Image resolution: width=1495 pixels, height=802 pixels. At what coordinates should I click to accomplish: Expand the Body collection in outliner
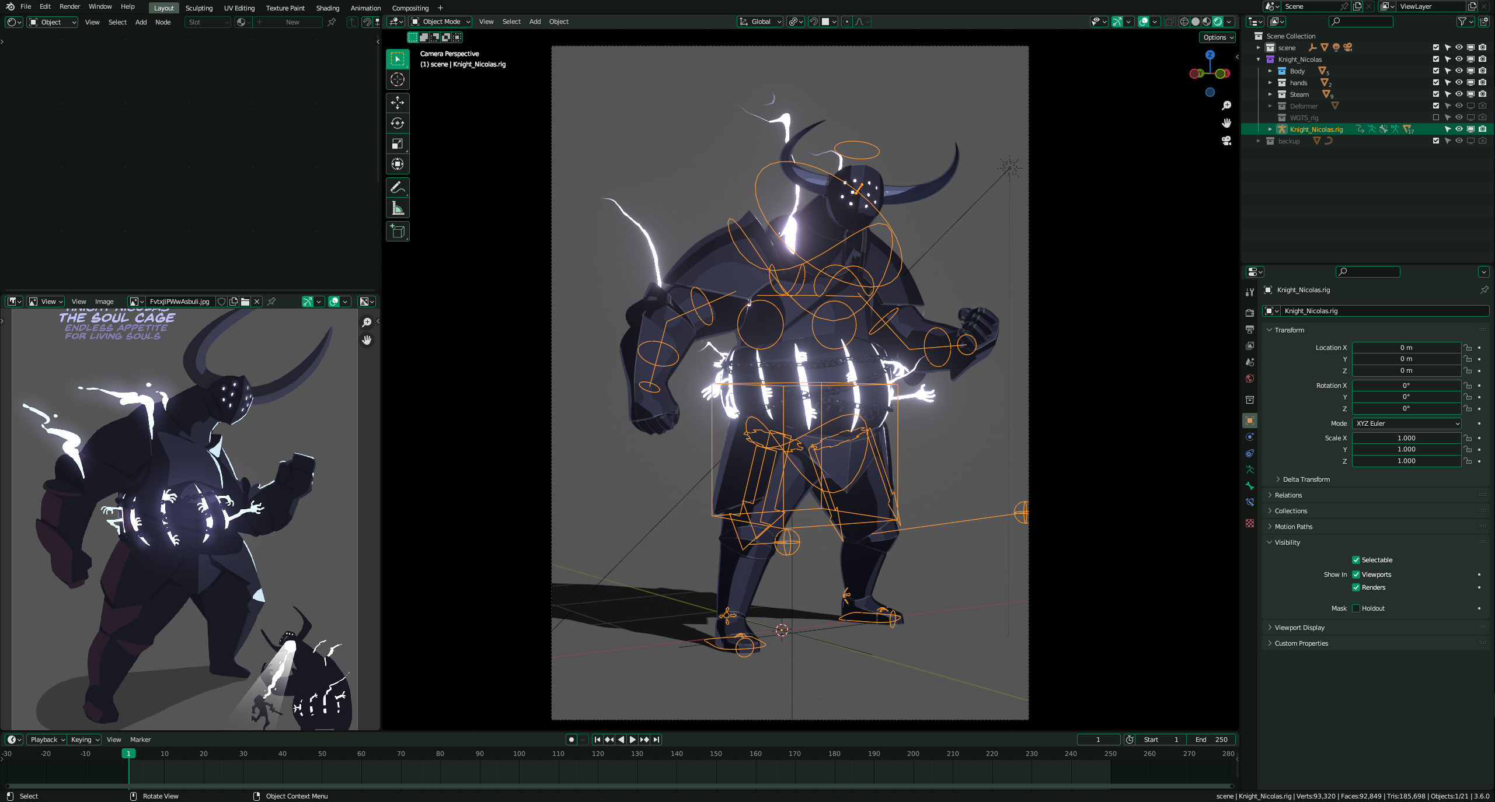(1270, 71)
